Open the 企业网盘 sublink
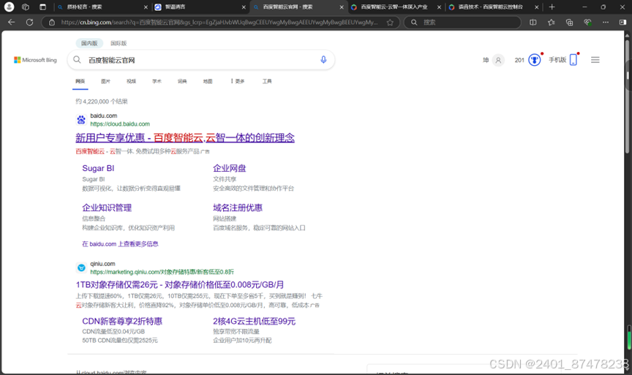 tap(230, 168)
